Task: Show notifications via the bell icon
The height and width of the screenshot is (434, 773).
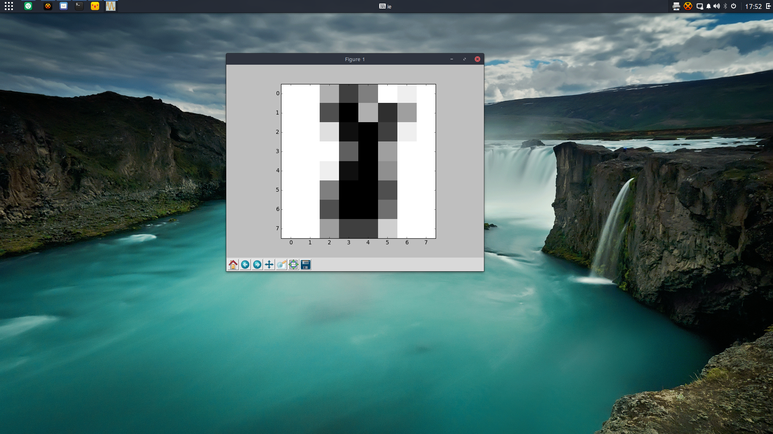Action: [709, 6]
